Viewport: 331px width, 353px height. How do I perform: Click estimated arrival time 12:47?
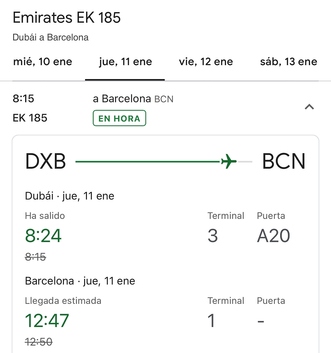point(47,321)
